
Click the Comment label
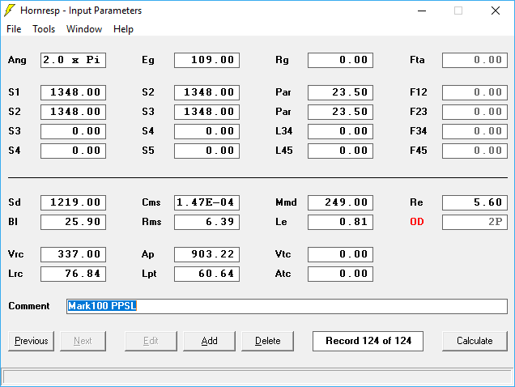point(29,306)
